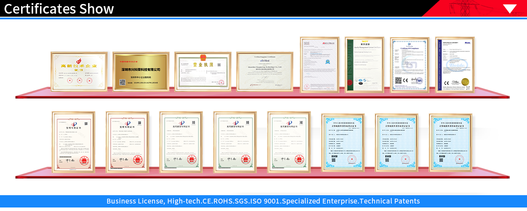Click the QR code on the Certificate of Compliance
The width and height of the screenshot is (527, 211).
tap(398, 80)
